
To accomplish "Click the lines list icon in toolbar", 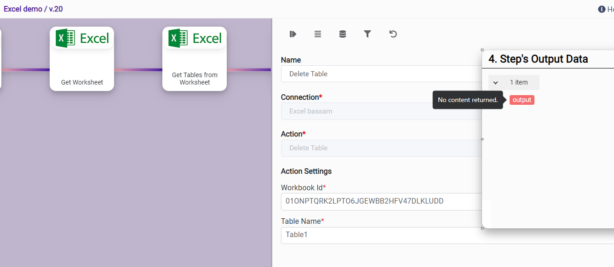I will 318,34.
